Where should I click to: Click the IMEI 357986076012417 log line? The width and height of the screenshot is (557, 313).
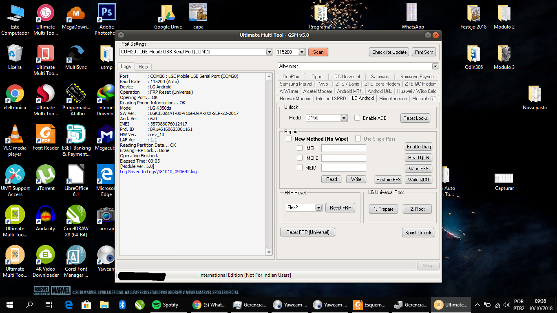[154, 124]
